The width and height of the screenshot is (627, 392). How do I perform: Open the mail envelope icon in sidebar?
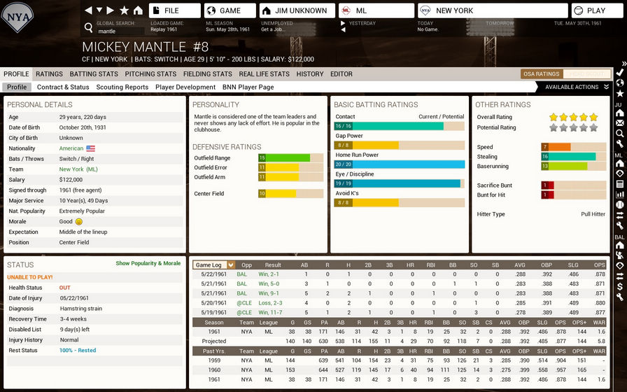tap(619, 123)
